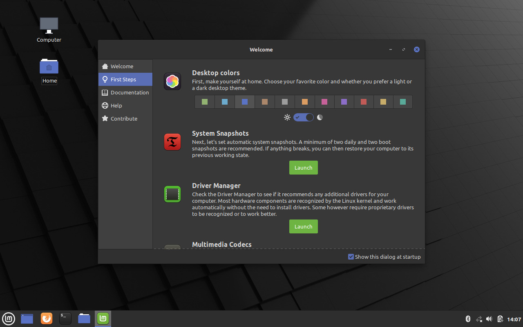Image resolution: width=523 pixels, height=327 pixels.
Task: Click the star icon beside Contribute
Action: point(105,119)
